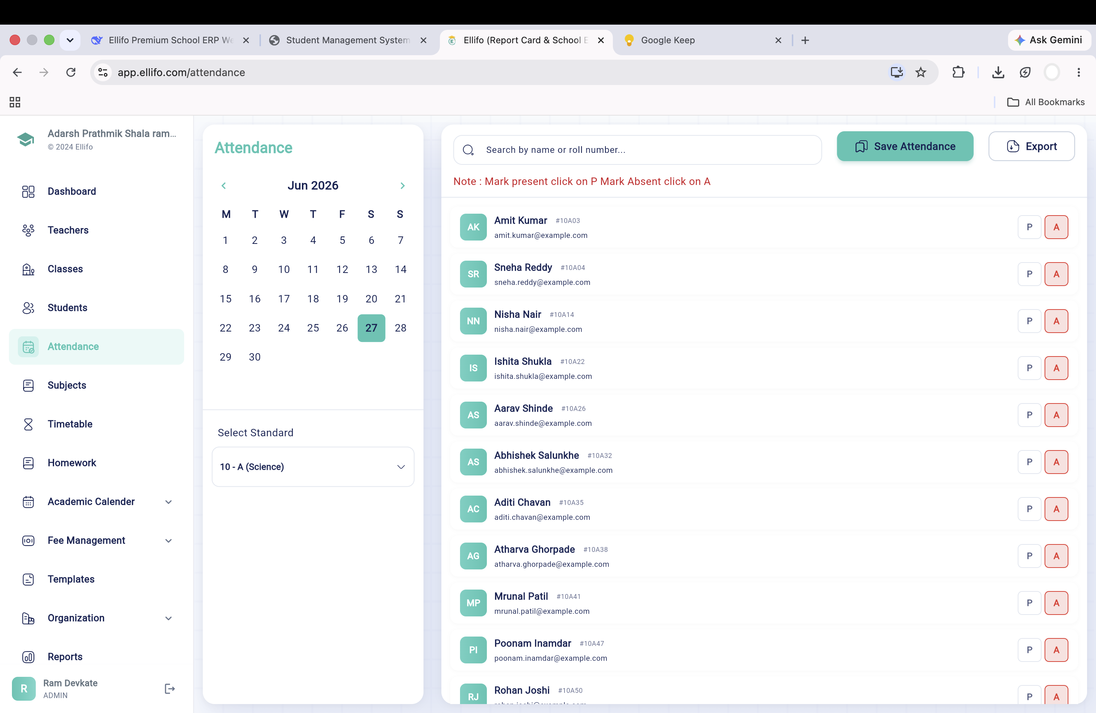The width and height of the screenshot is (1096, 713).
Task: Mark Ishita Shukla present
Action: [1029, 368]
